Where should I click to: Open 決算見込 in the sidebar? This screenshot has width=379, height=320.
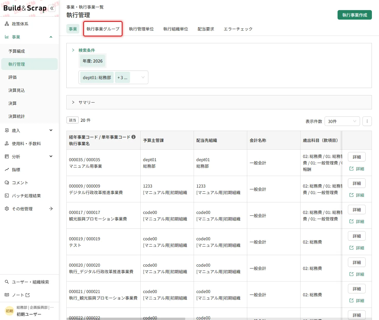click(x=29, y=90)
